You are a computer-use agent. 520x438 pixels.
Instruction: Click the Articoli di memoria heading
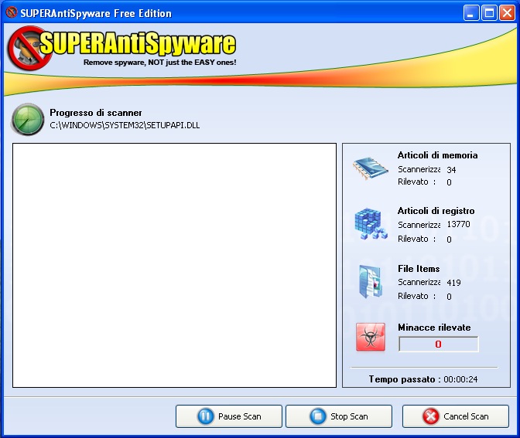tap(437, 155)
